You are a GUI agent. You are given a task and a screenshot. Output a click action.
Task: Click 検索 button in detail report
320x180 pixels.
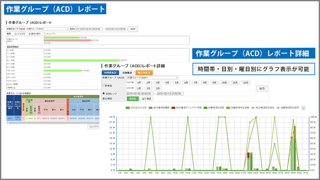pyautogui.click(x=261, y=88)
